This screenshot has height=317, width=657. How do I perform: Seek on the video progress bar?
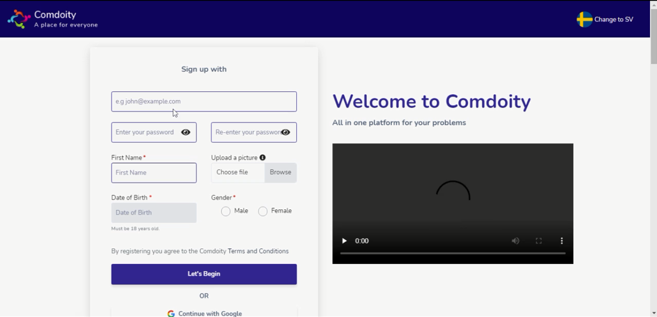(x=453, y=253)
